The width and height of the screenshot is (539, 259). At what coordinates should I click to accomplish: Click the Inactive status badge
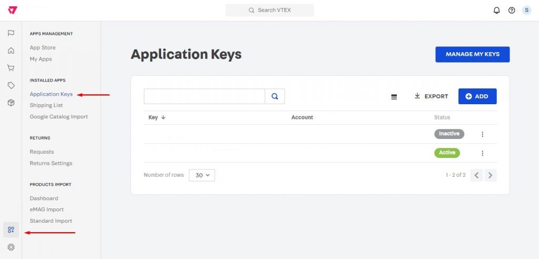449,134
